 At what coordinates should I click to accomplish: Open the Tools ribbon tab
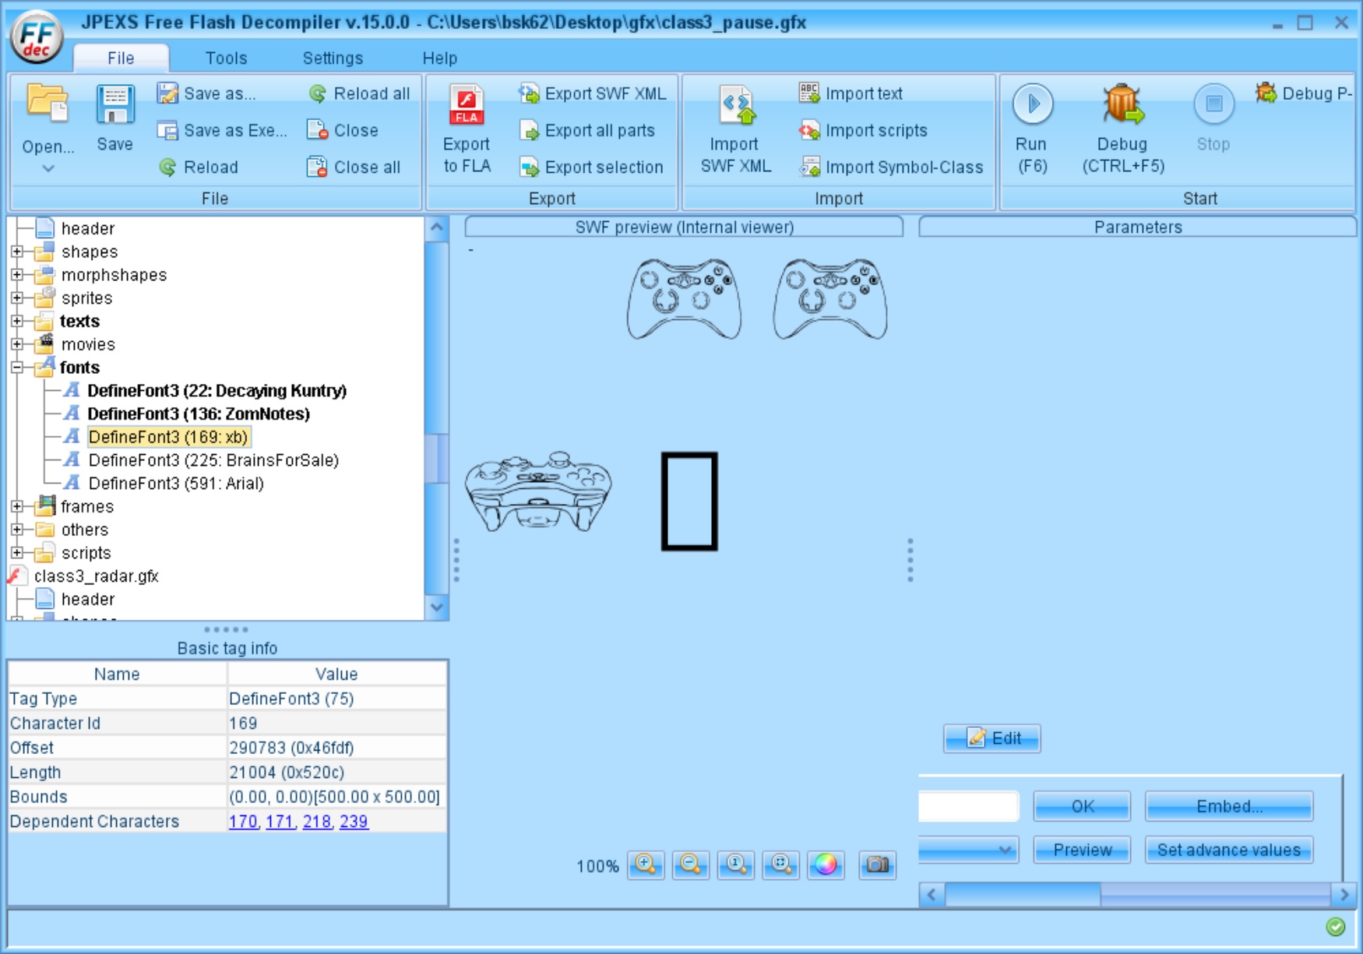pyautogui.click(x=226, y=58)
